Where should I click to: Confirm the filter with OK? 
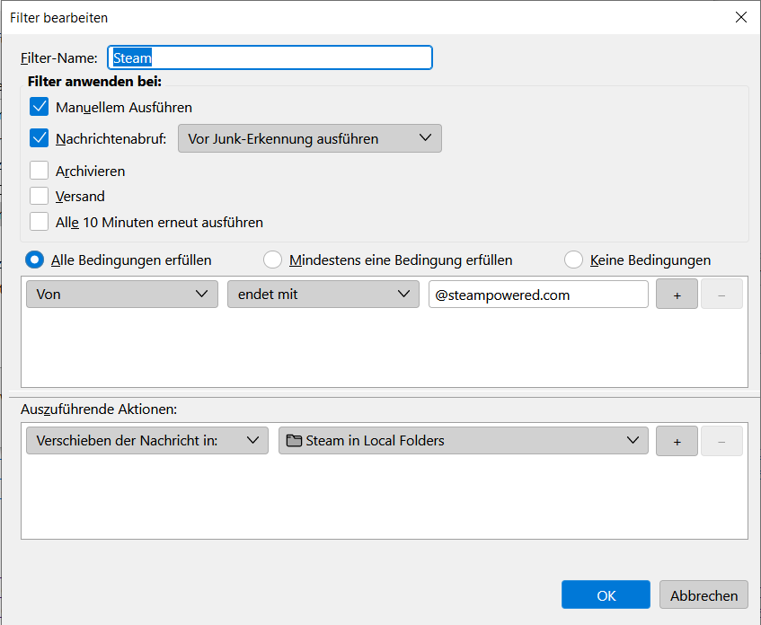click(x=606, y=594)
